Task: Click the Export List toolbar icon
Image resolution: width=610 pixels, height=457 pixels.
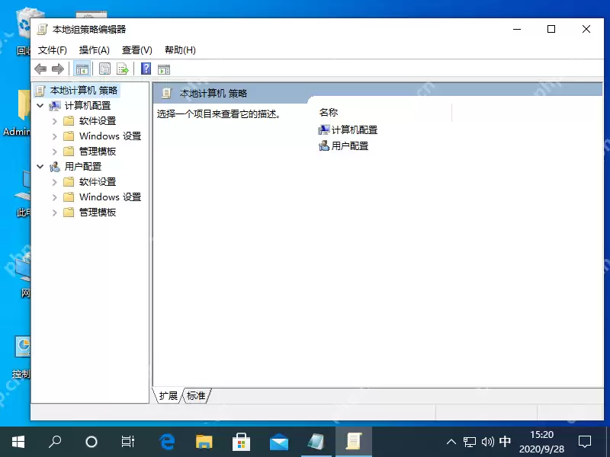Action: point(123,69)
